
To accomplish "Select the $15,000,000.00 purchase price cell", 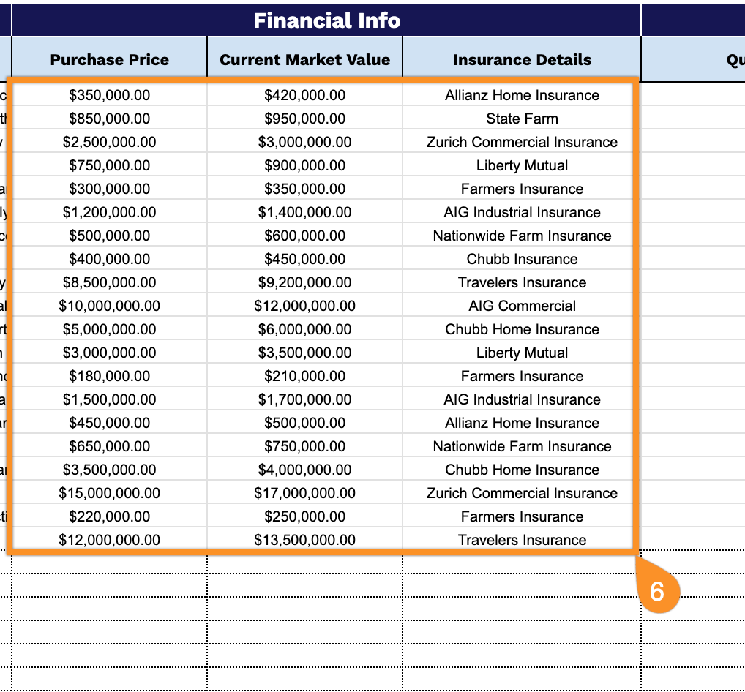I will [x=110, y=493].
